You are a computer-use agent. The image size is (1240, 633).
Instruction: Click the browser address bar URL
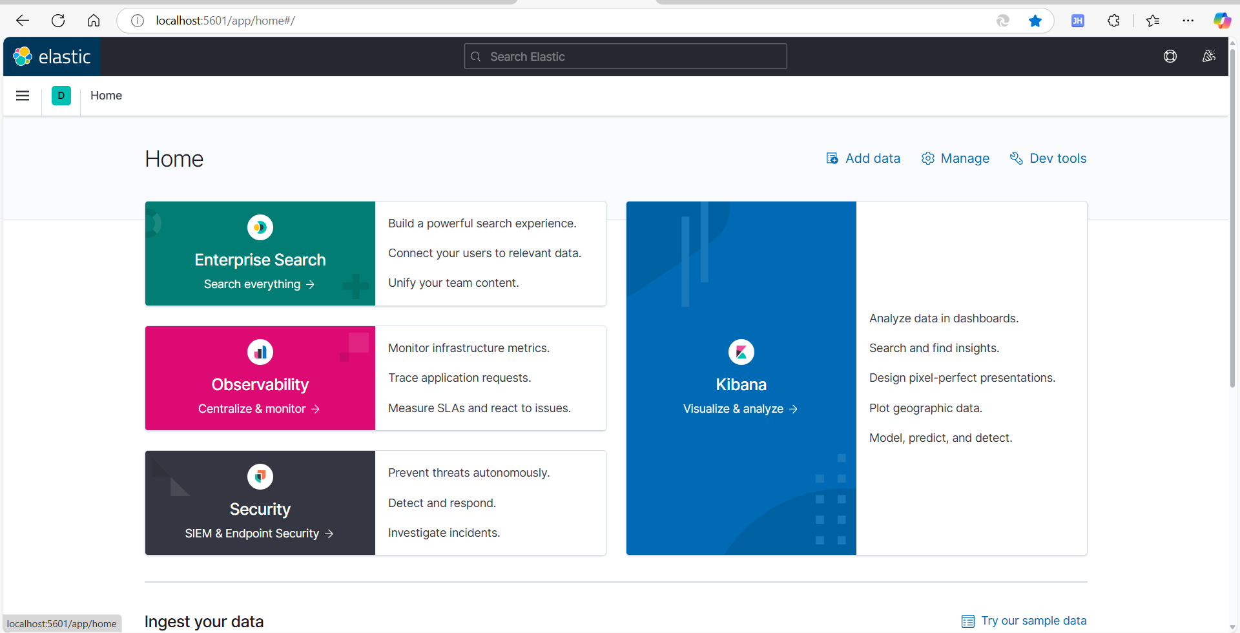click(x=225, y=21)
